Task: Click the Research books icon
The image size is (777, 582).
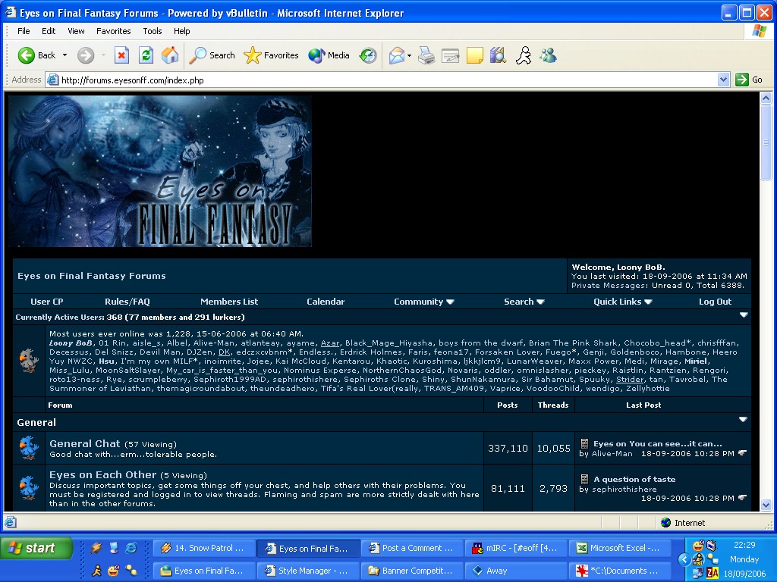Action: [498, 55]
